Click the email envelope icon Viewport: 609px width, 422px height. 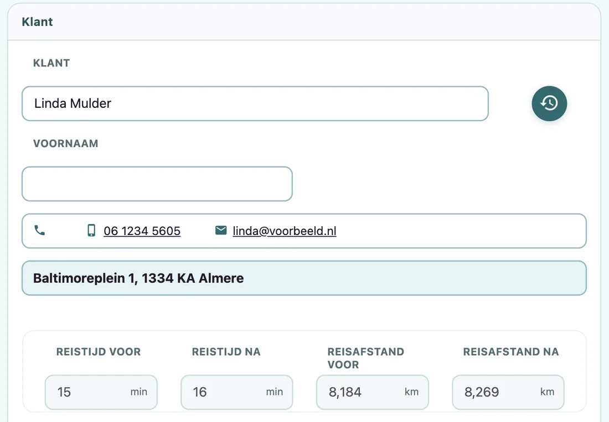221,231
